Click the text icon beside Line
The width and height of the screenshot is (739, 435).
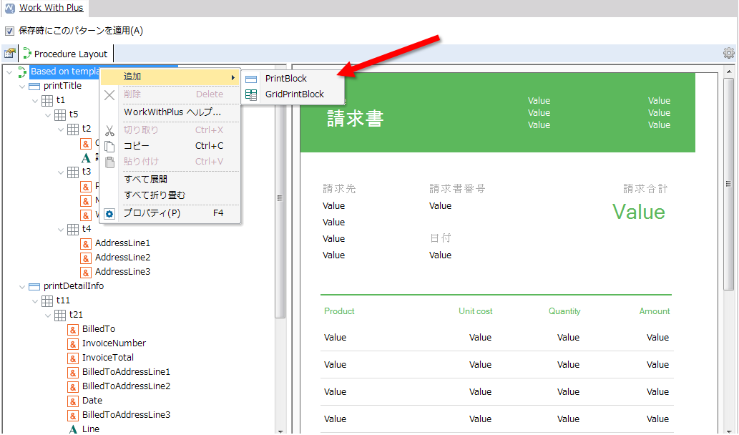[x=73, y=429]
